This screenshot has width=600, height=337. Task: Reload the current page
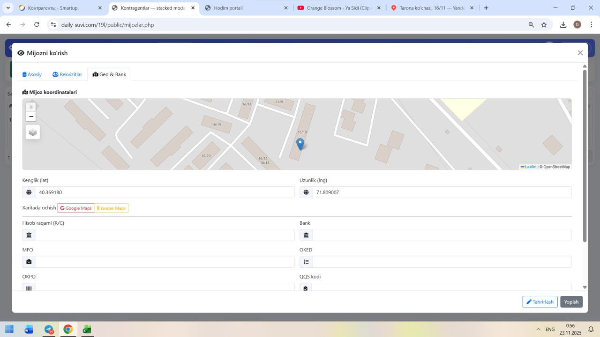[x=37, y=25]
